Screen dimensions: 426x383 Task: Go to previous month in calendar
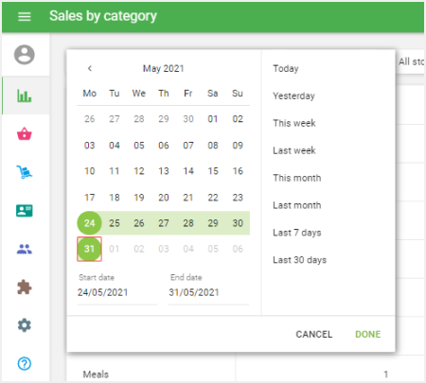(90, 68)
